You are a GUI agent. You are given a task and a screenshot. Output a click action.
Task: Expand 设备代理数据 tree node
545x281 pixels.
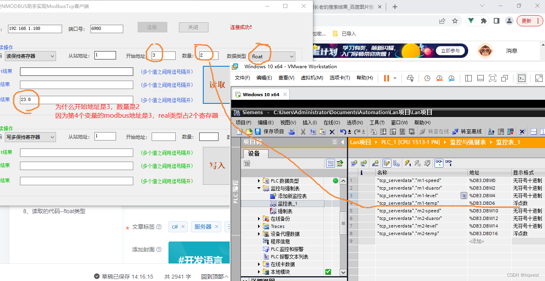tap(259, 234)
